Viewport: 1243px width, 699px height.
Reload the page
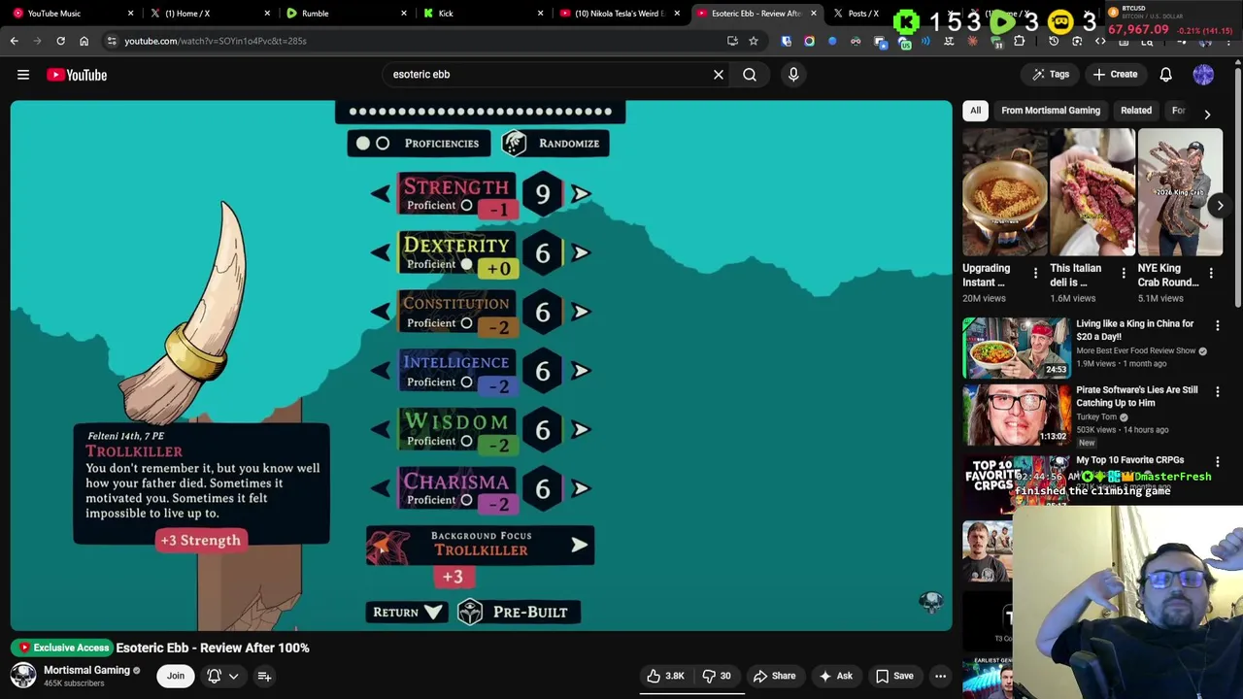click(x=60, y=41)
